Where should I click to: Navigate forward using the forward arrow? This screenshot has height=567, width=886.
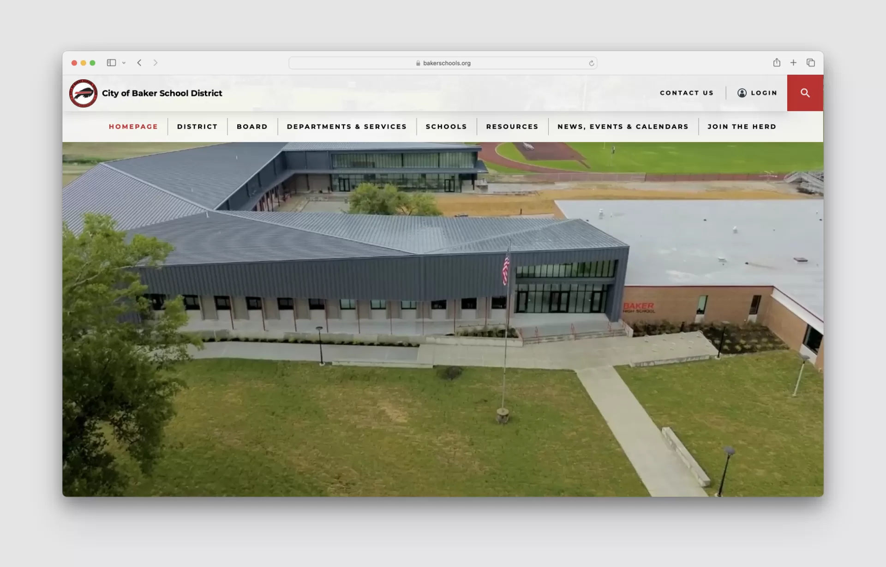(x=156, y=63)
